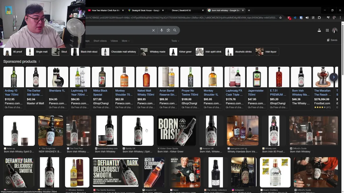Open The Macallan The Reach product
This screenshot has height=193, width=344.
pos(323,88)
